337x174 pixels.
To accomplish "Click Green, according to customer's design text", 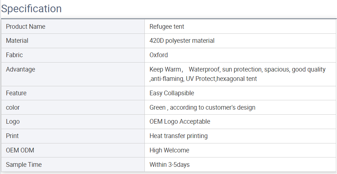I will click(x=203, y=107).
